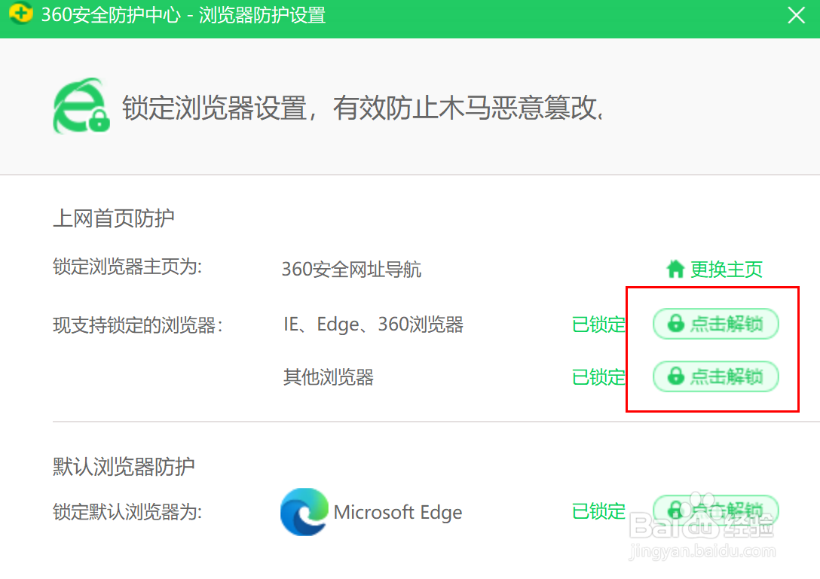820x579 pixels.
Task: Click the Microsoft Edge logo icon
Action: click(304, 511)
